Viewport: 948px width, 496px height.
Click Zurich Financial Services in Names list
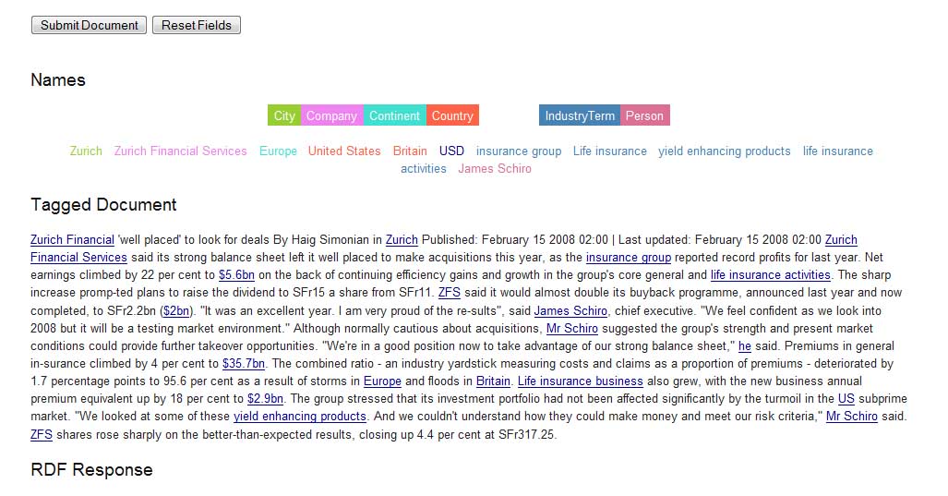click(180, 151)
